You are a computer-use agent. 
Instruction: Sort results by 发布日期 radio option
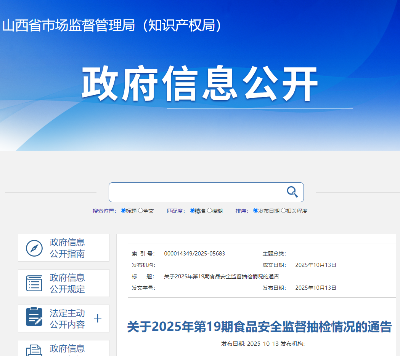[255, 211]
